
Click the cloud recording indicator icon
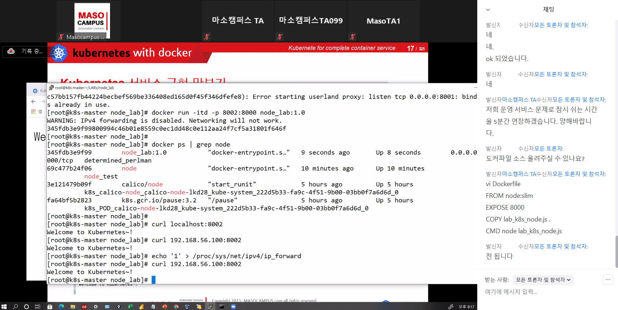(x=11, y=51)
